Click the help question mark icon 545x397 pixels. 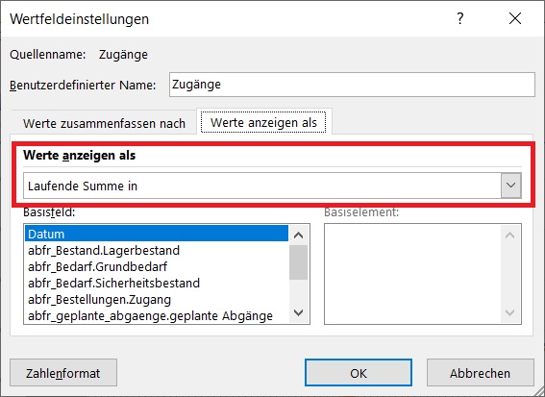coord(460,18)
